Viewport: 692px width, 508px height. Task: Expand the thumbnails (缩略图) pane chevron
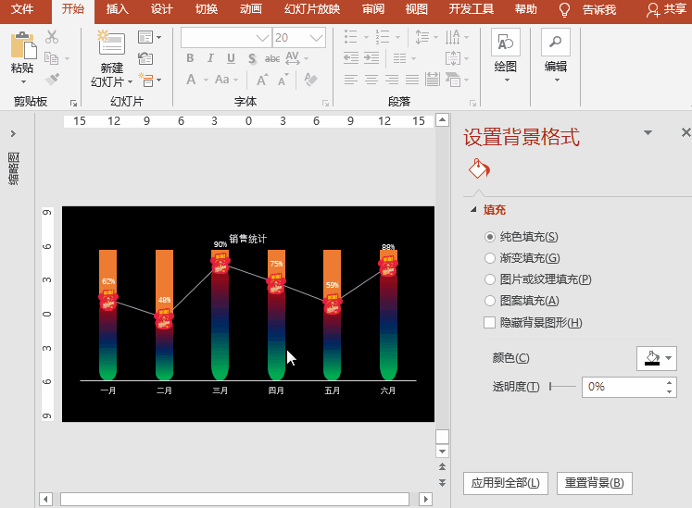pos(13,133)
